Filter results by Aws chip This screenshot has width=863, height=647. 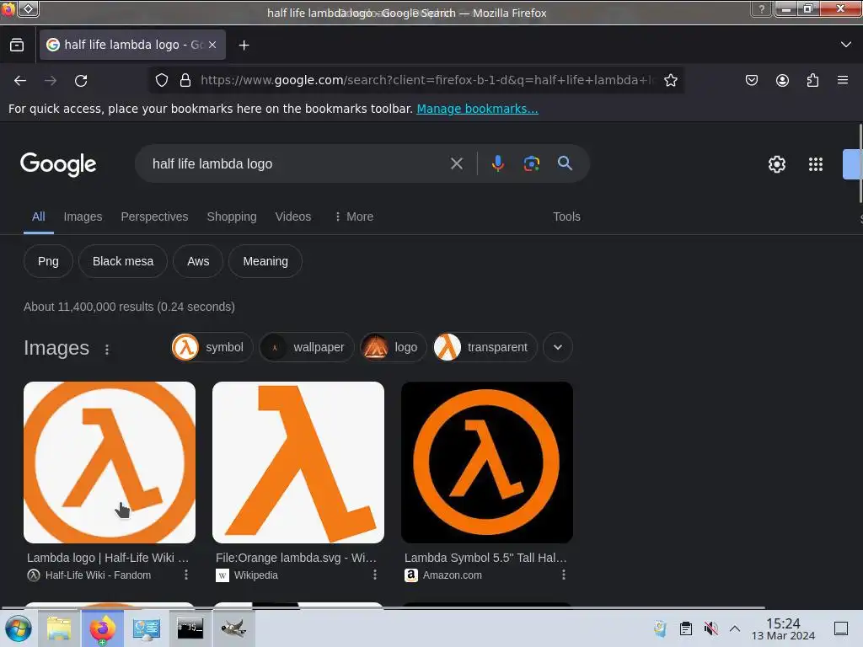pos(198,261)
